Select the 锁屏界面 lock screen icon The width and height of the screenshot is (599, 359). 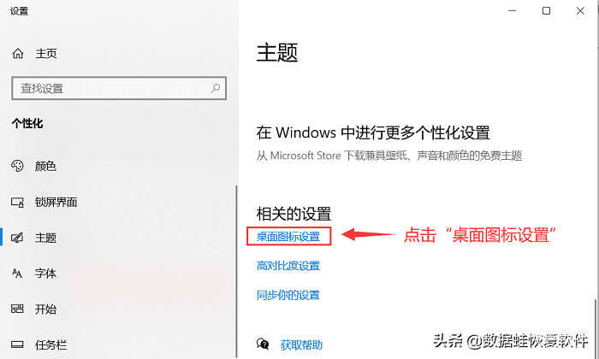pyautogui.click(x=17, y=203)
